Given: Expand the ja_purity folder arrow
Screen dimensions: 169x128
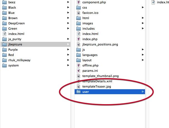Looking at the screenshot, I should pyautogui.click(x=68, y=39).
